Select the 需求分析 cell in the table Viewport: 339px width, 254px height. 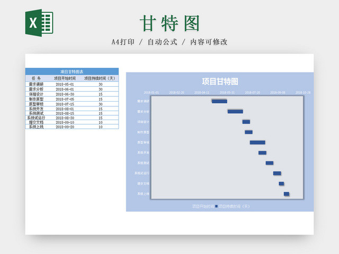[x=36, y=89]
